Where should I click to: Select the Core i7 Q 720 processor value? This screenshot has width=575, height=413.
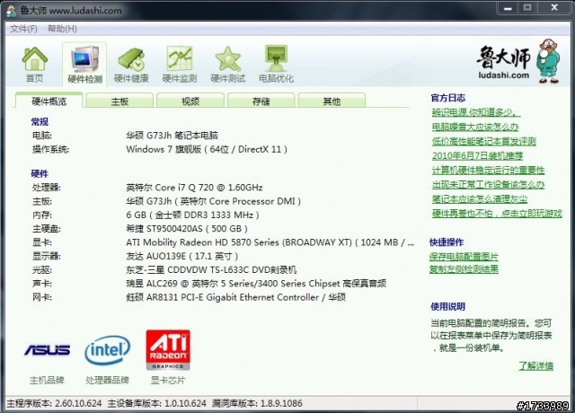tap(194, 188)
